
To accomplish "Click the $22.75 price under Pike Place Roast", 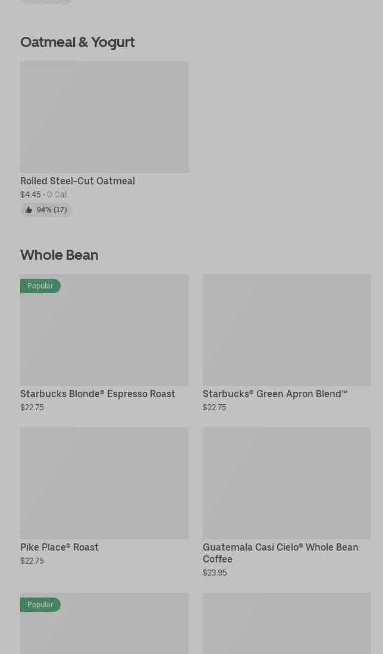I will pyautogui.click(x=32, y=561).
